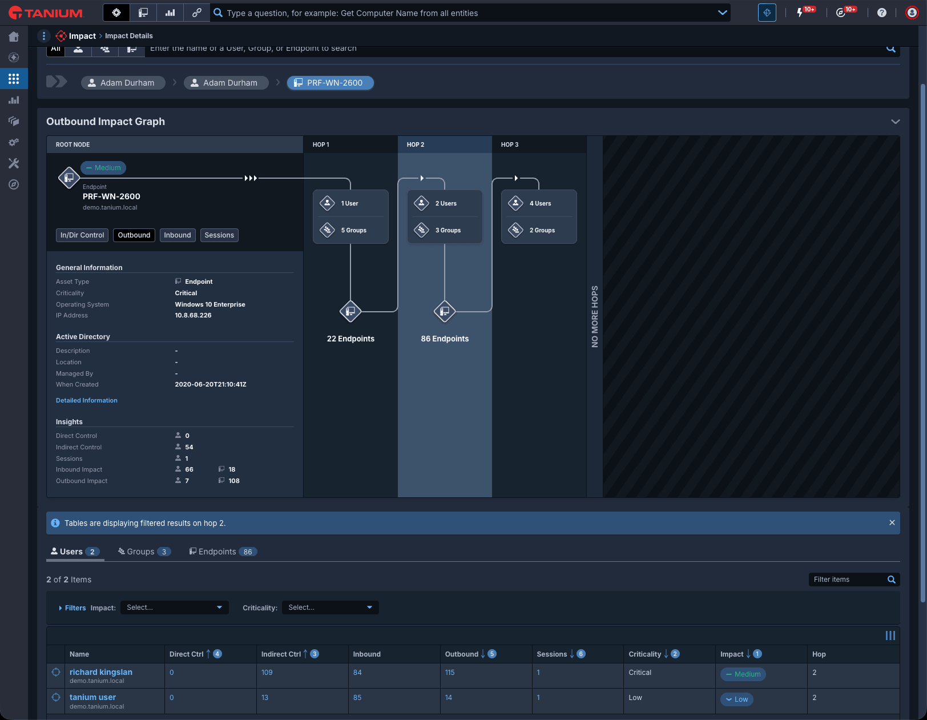This screenshot has height=720, width=927.
Task: Open the Tanium home icon in sidebar
Action: [x=14, y=37]
